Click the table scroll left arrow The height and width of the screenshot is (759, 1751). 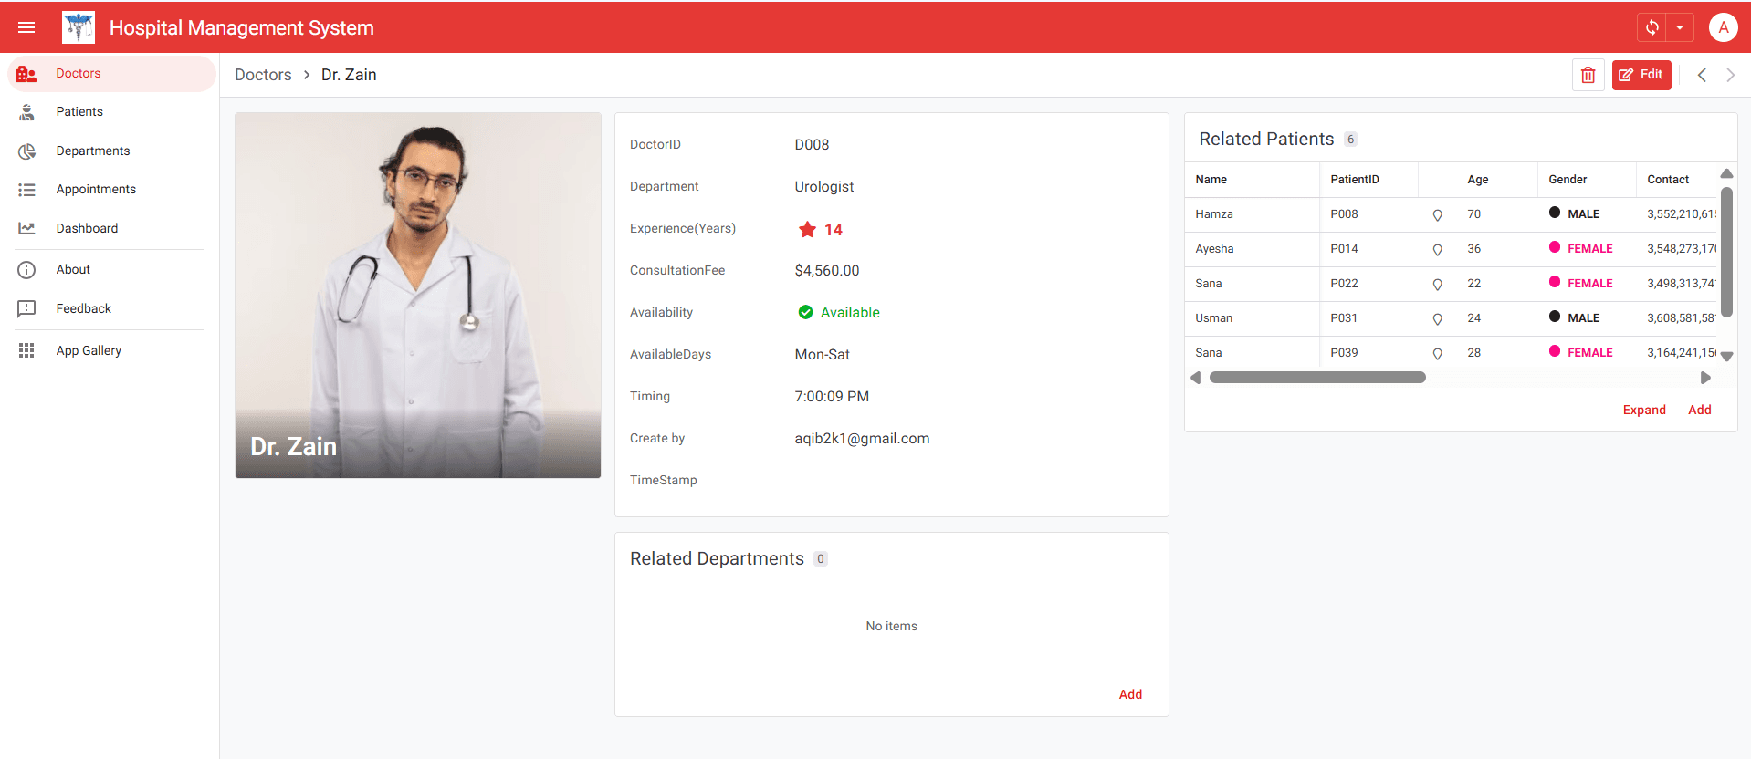point(1196,378)
